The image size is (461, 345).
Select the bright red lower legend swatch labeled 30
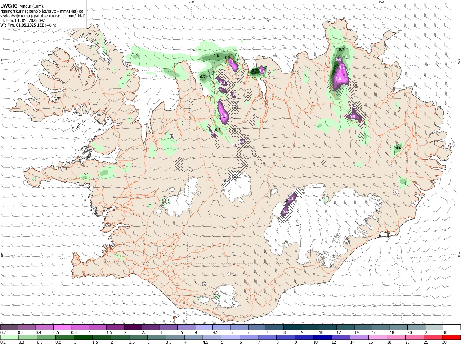pos(451,337)
